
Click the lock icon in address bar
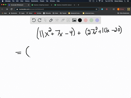click(x=17, y=9)
